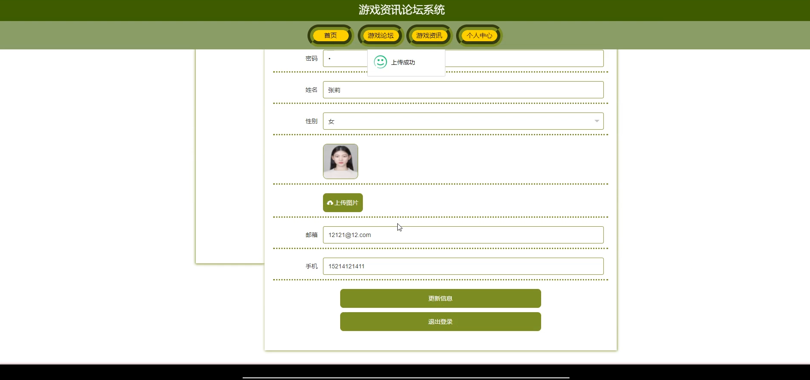The image size is (810, 380).
Task: Focus the 密码 password field
Action: pos(463,58)
